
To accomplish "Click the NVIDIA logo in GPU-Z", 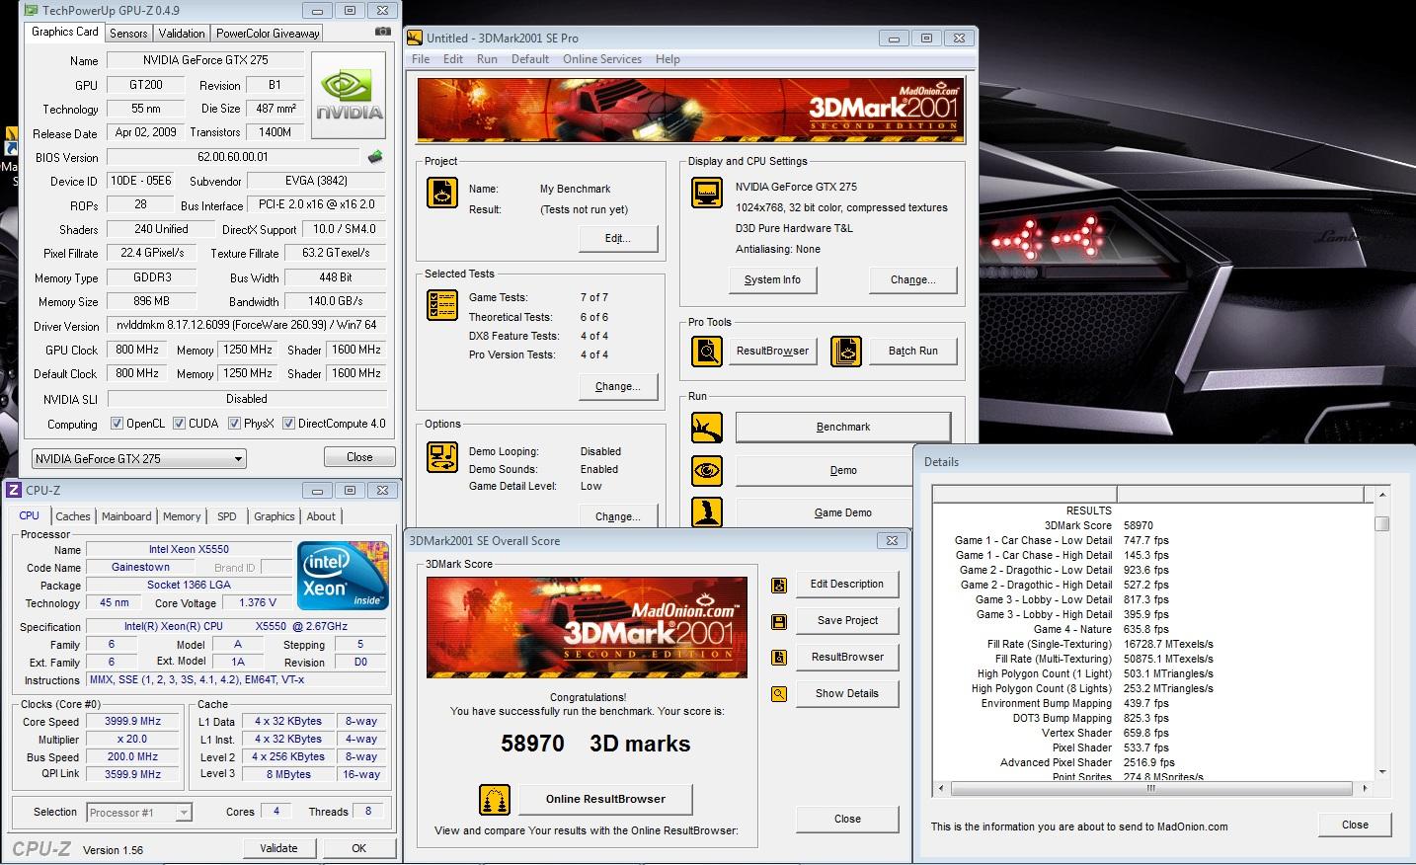I will click(350, 96).
